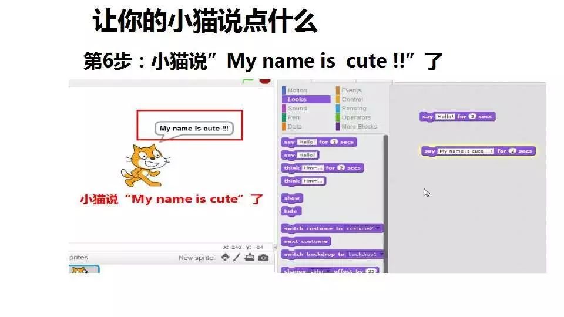Edit Hello! field in scripts area block

(x=445, y=116)
